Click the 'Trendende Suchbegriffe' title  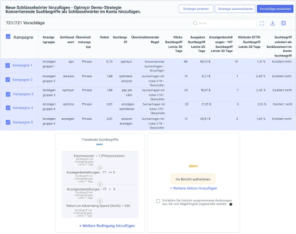pos(100,139)
